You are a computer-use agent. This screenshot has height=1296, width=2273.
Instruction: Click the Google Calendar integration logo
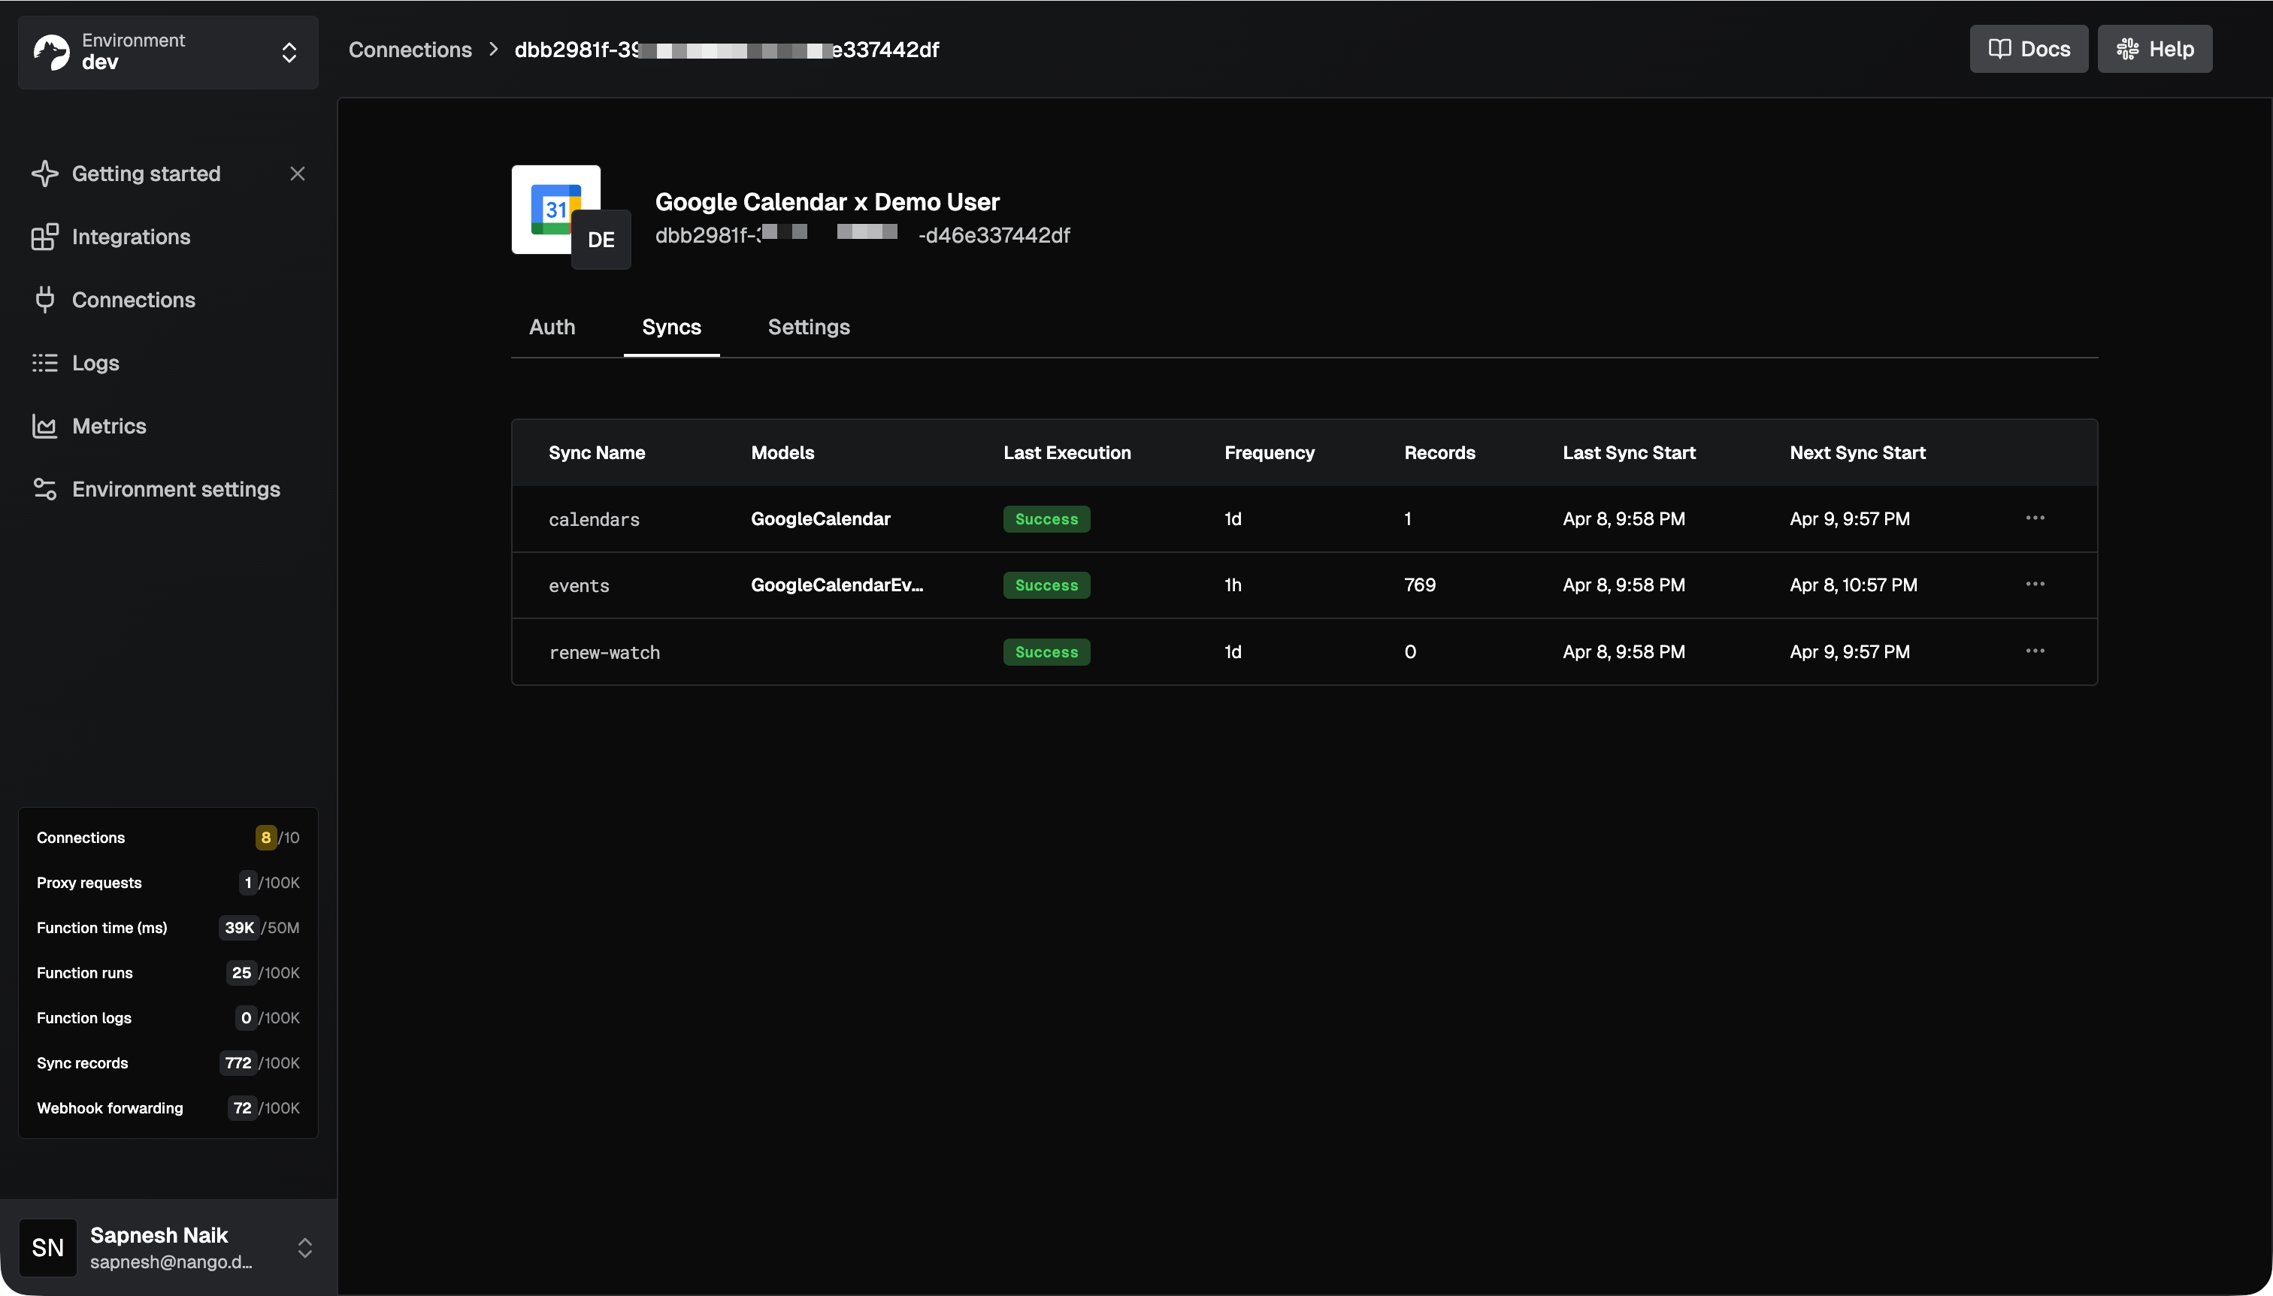[554, 208]
